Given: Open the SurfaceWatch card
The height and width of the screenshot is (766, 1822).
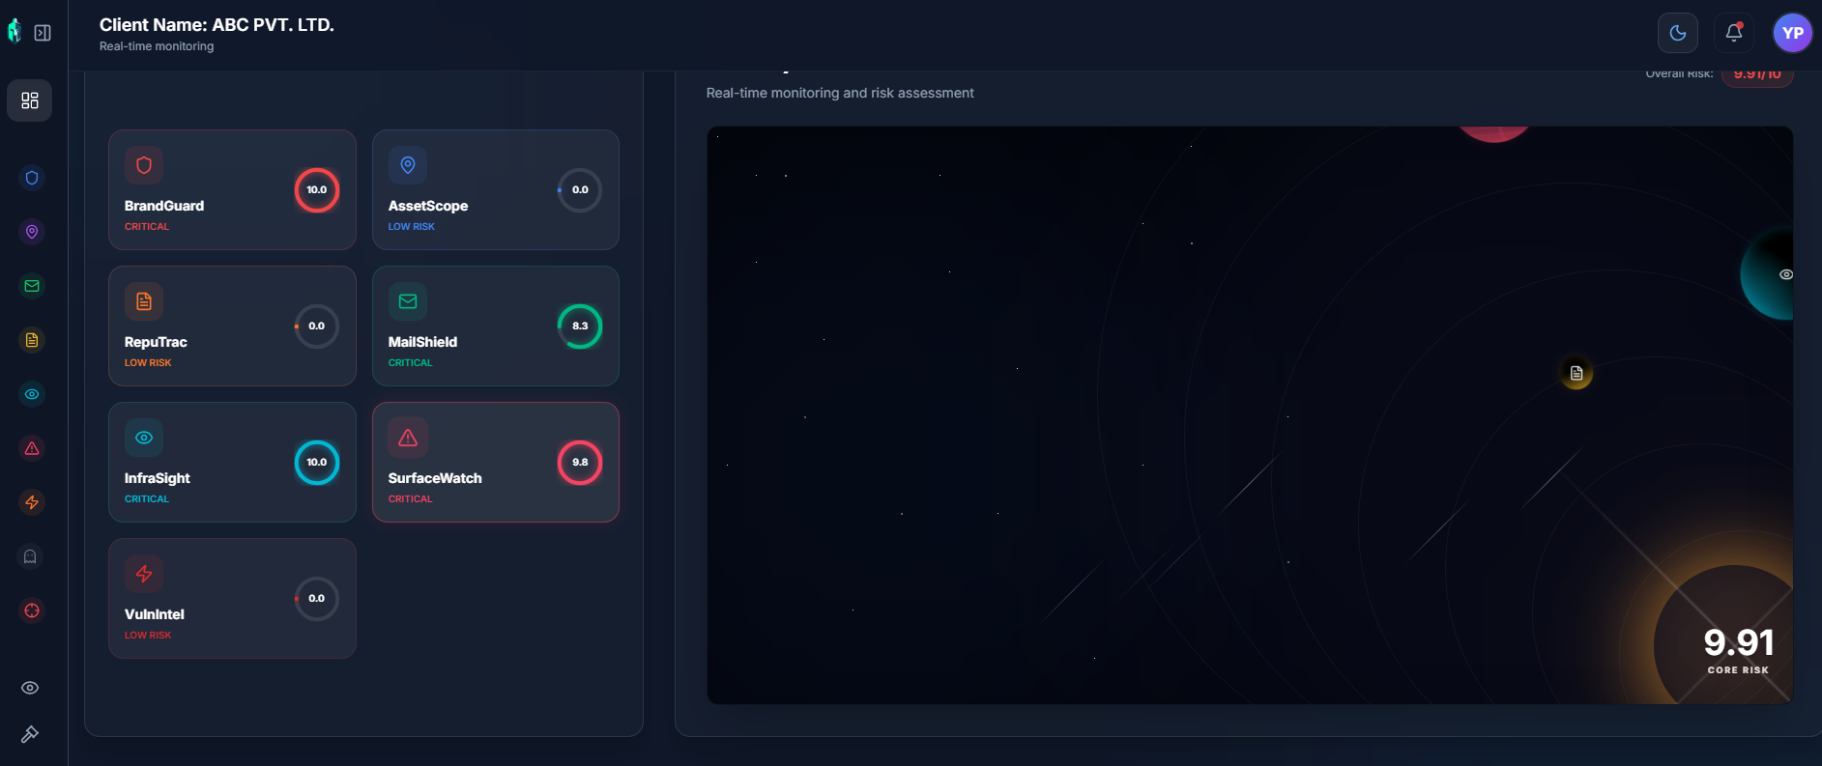Looking at the screenshot, I should (496, 462).
